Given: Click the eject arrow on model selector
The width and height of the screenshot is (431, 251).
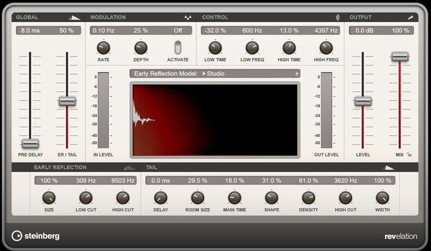Looking at the screenshot, I should tap(297, 74).
